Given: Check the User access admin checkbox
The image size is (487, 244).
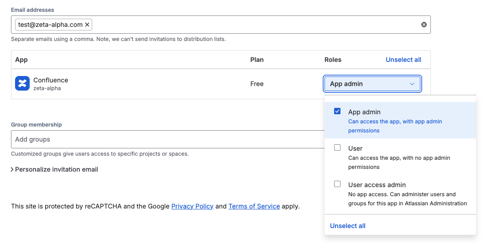Looking at the screenshot, I should 337,184.
